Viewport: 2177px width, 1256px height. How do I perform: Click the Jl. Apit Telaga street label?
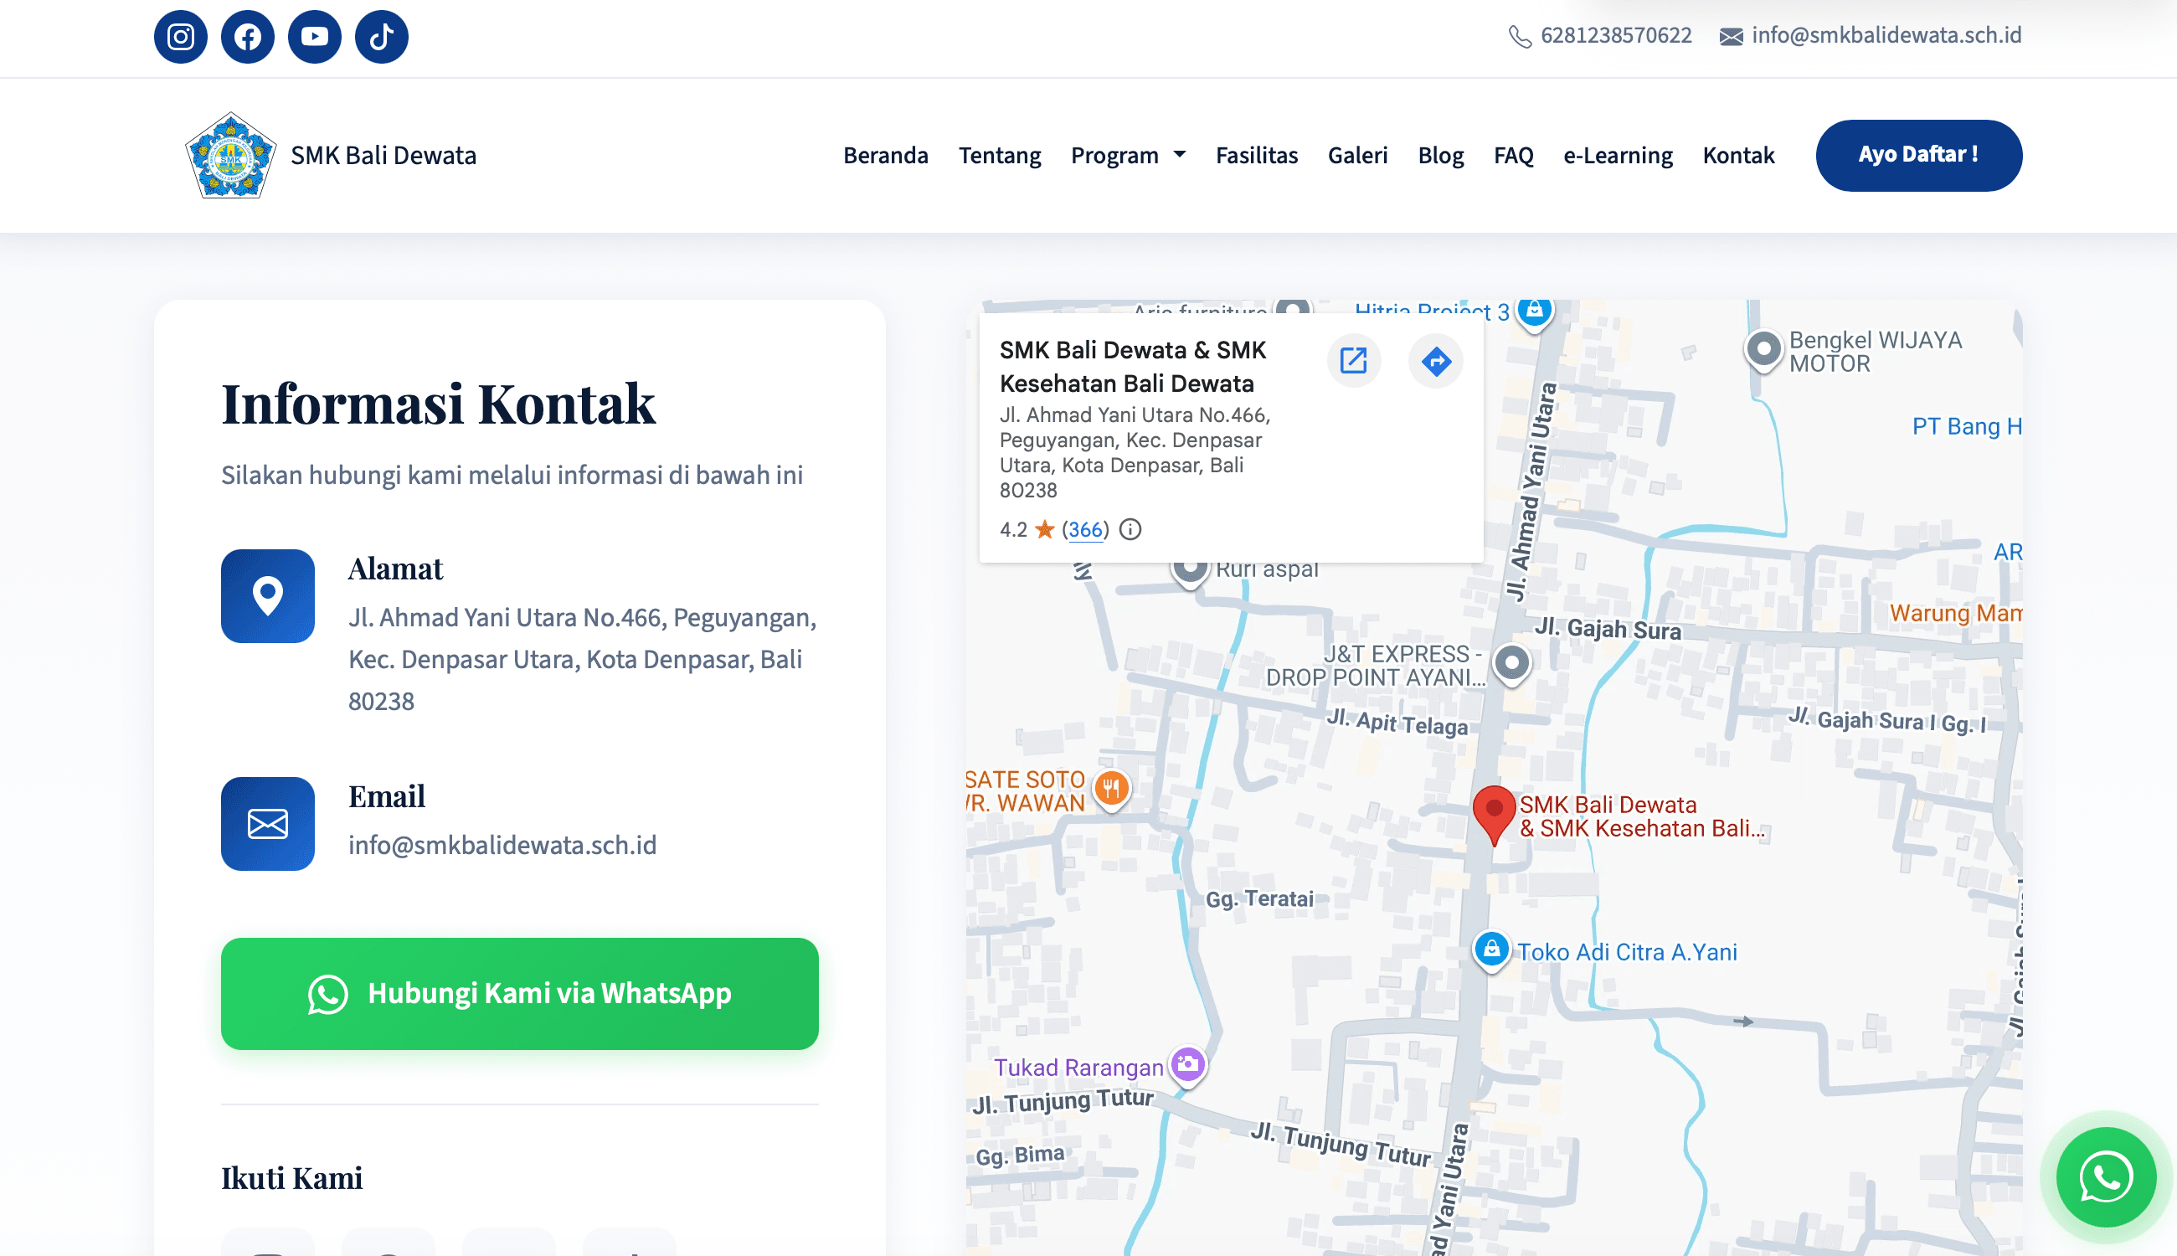tap(1397, 722)
